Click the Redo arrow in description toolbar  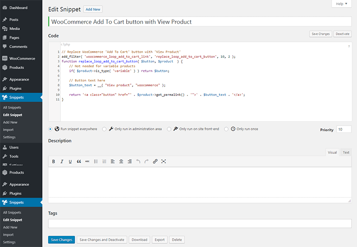[x=147, y=161]
